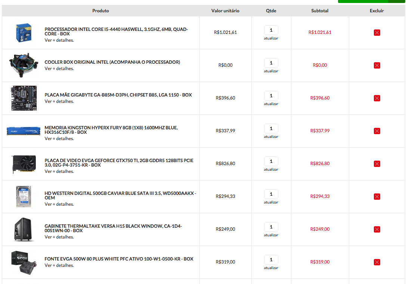Click quantity box of the Thermaltake case
This screenshot has width=406, height=284.
[x=271, y=227]
